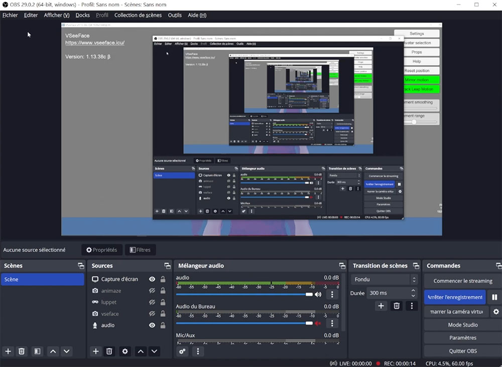Click Quitter OBS button
The height and width of the screenshot is (367, 502).
pos(463,351)
